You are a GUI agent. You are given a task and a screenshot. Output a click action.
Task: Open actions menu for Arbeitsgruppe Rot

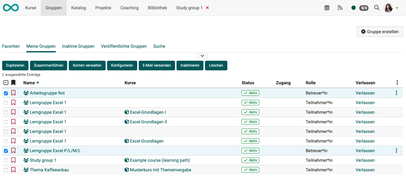click(396, 93)
